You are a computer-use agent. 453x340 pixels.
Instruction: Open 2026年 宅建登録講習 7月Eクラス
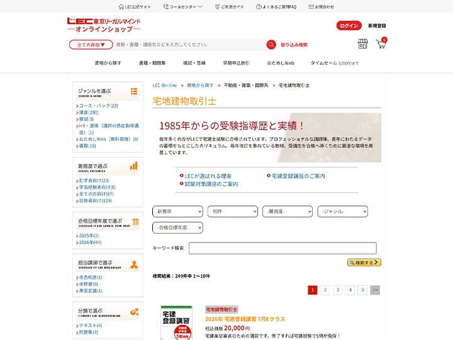[x=245, y=319]
